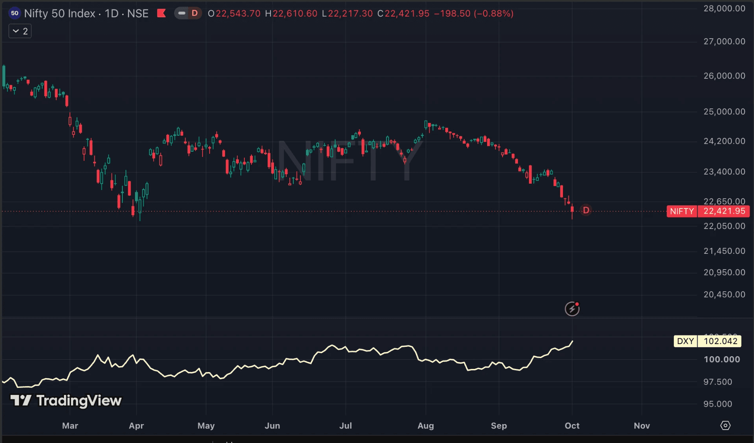Open the lightning bolt go-to-realtime icon

coord(572,309)
